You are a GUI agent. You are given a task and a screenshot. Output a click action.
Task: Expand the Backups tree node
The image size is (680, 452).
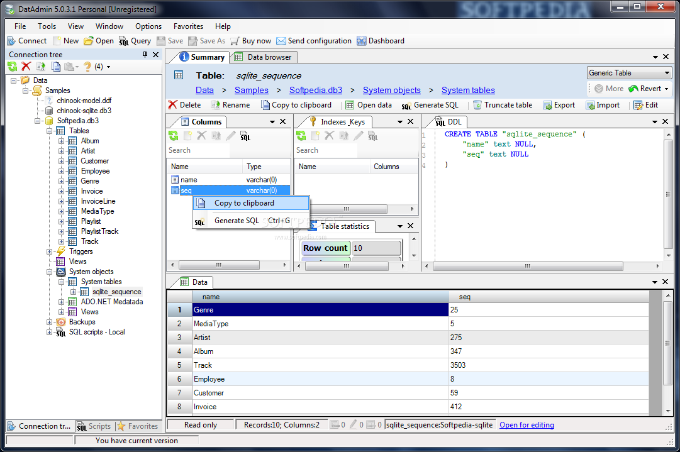49,322
